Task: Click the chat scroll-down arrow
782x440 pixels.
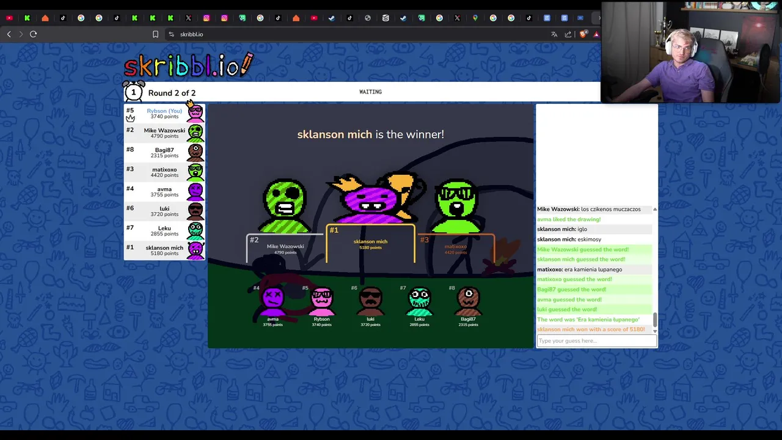Action: click(x=655, y=331)
